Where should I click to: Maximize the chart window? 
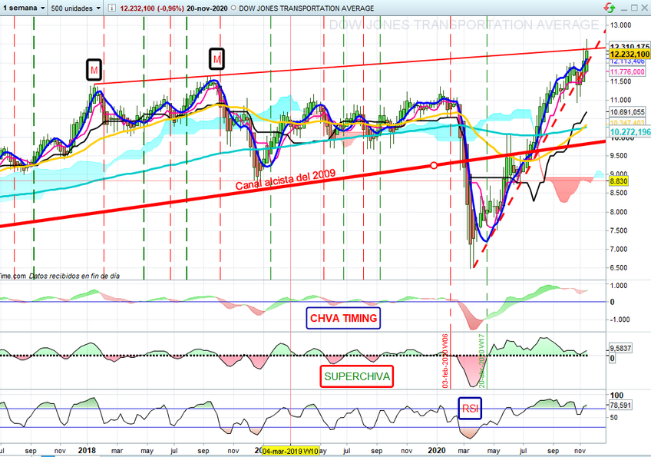[634, 8]
